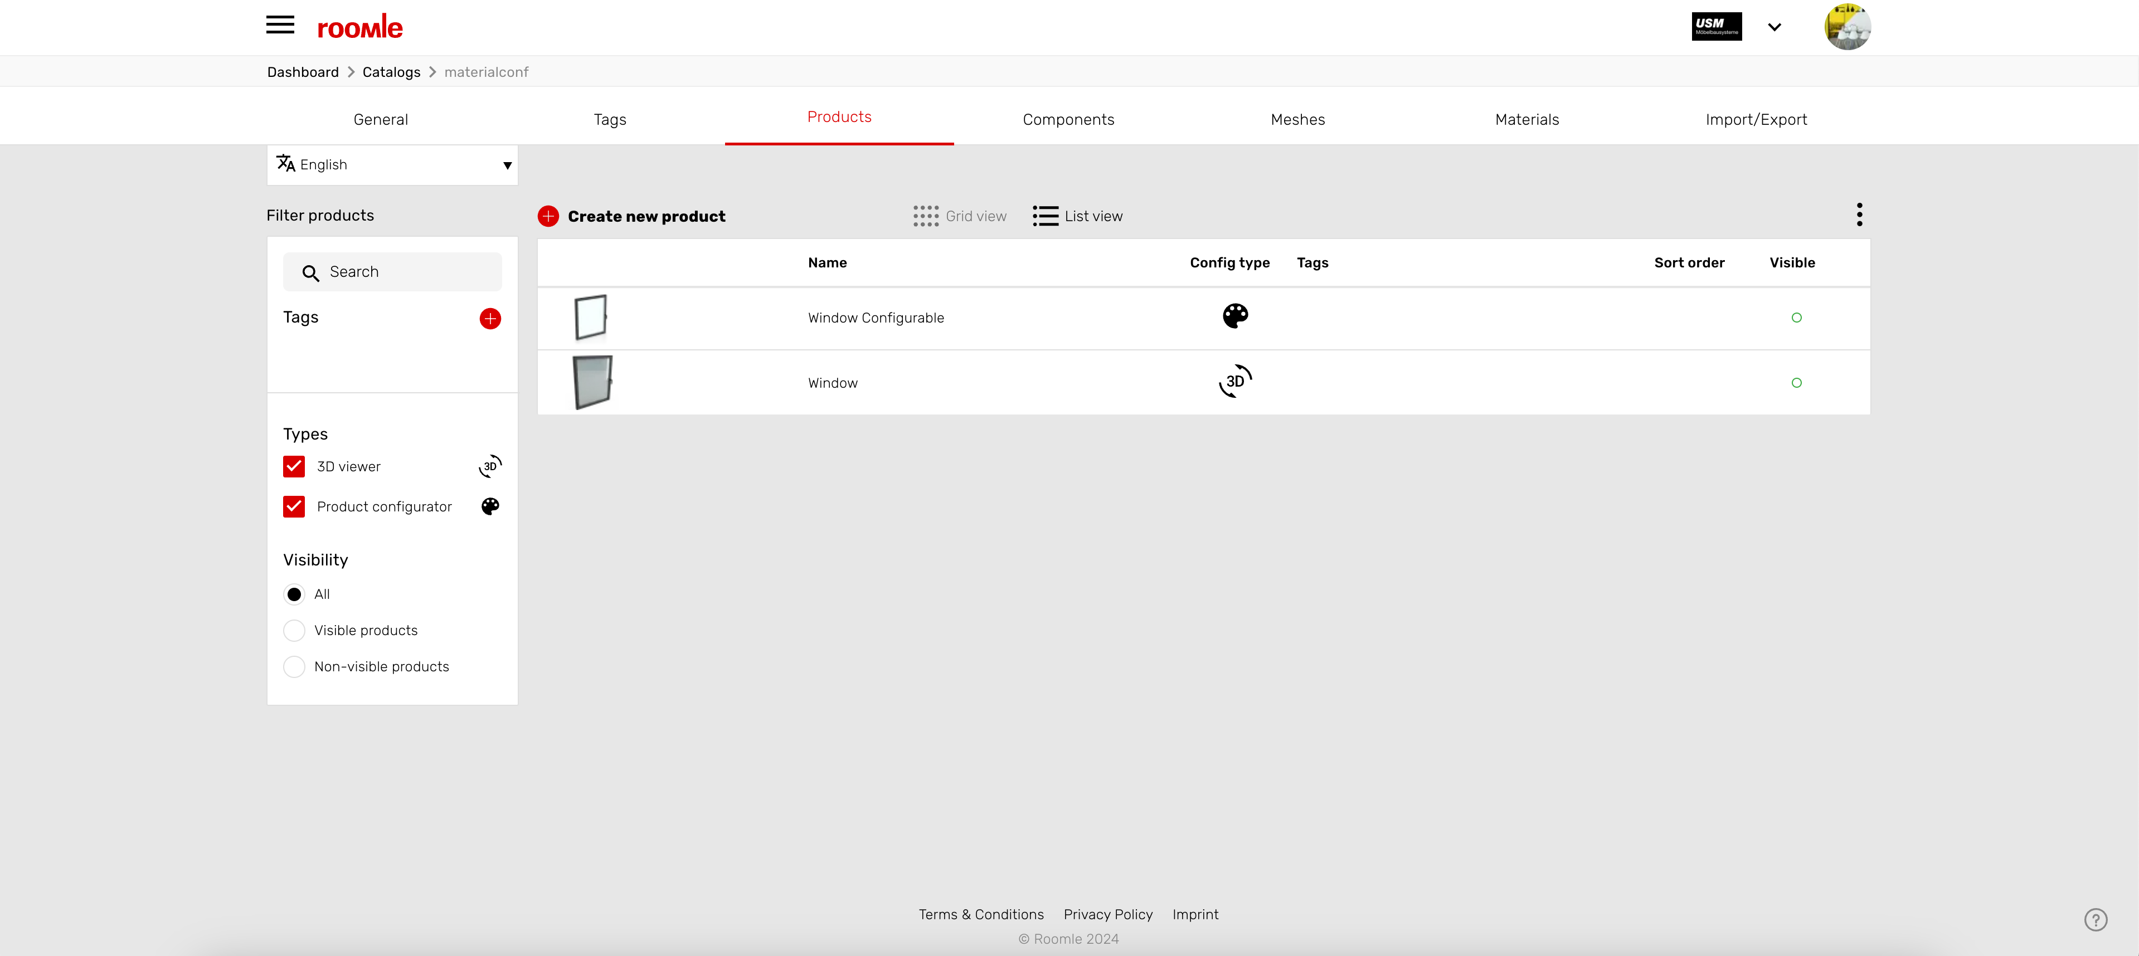Switch to the Materials tab

click(x=1526, y=119)
